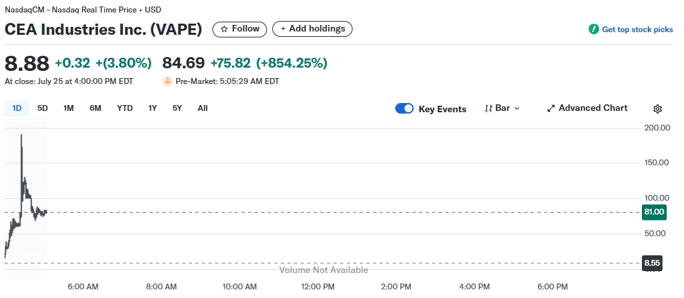This screenshot has width=684, height=298.
Task: Launch the Advanced Chart view
Action: (x=587, y=108)
